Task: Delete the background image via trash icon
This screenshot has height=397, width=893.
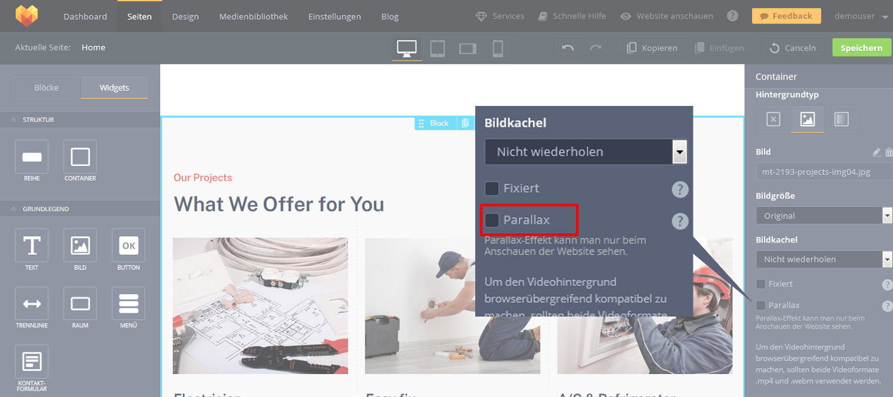Action: pos(889,153)
